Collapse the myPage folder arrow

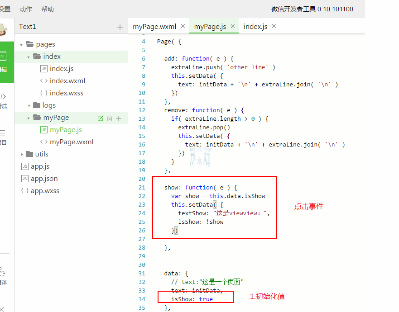coord(29,118)
